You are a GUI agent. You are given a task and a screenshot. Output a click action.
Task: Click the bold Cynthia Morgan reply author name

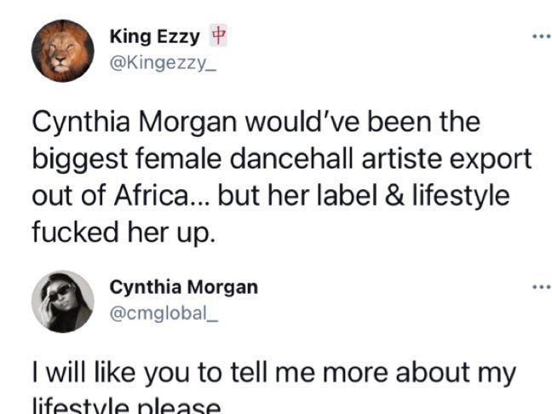click(183, 288)
